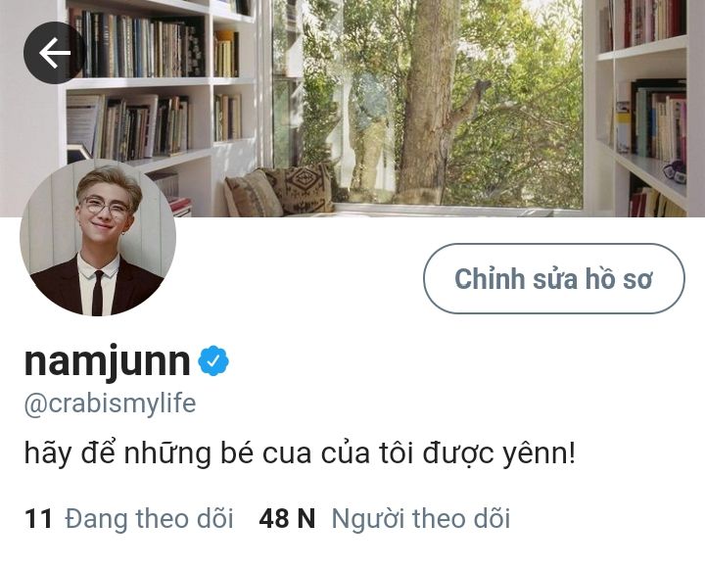Open the round profile picture
Screen dimensions: 705x570
(x=98, y=238)
